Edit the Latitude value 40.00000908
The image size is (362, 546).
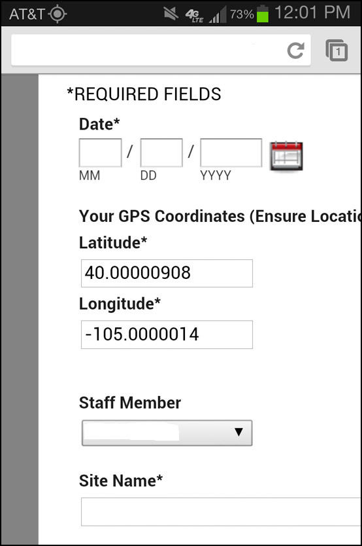167,274
